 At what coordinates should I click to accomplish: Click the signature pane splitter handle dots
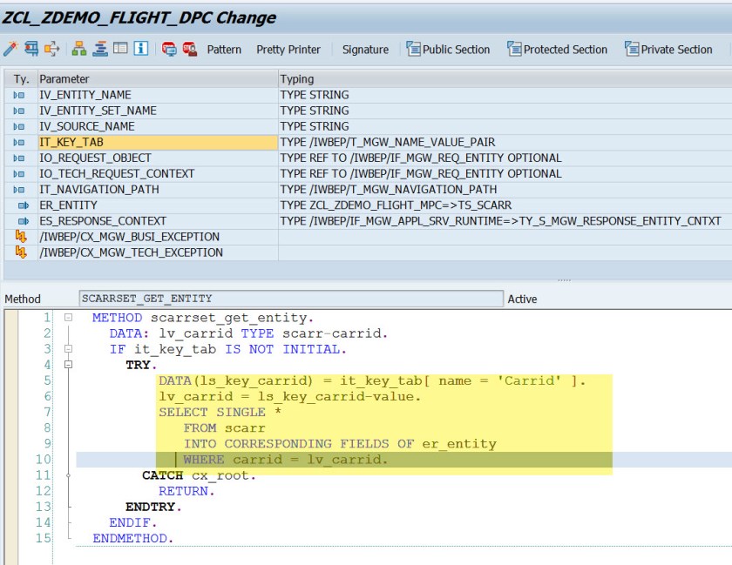pos(564,280)
